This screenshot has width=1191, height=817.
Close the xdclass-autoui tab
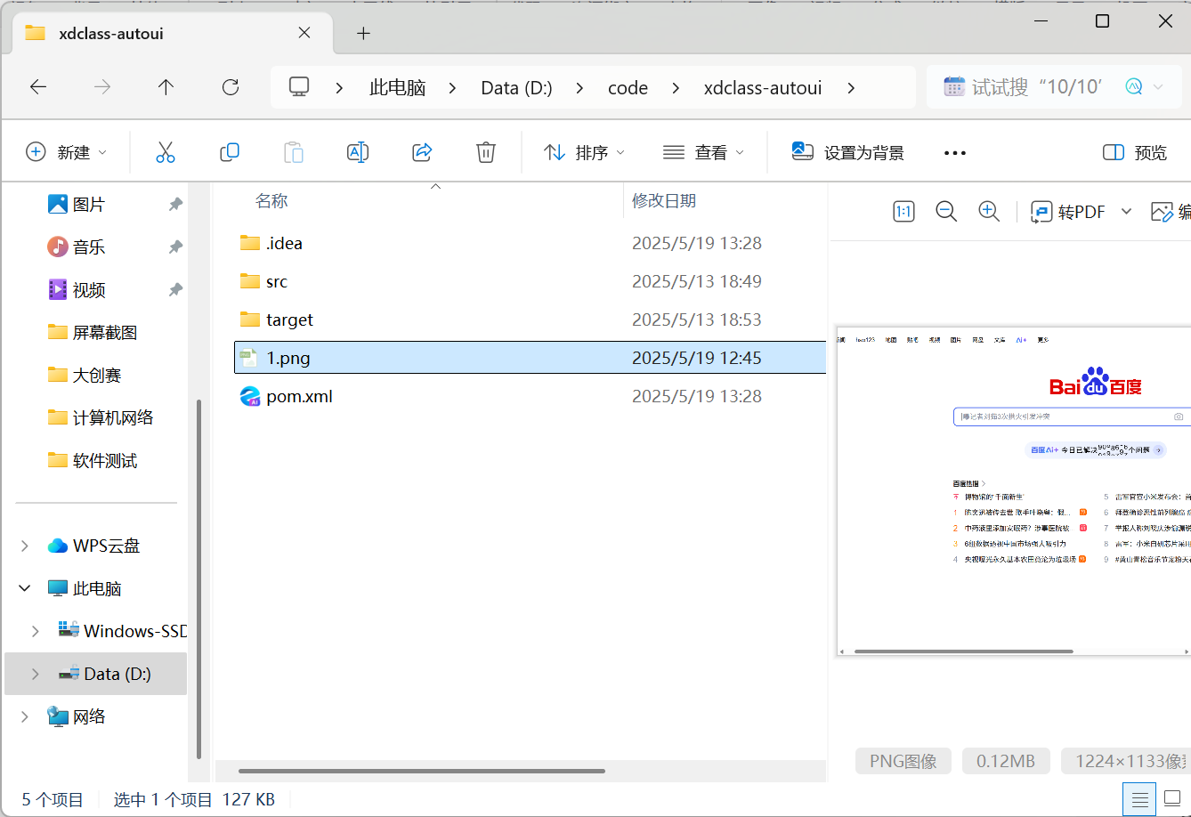304,33
